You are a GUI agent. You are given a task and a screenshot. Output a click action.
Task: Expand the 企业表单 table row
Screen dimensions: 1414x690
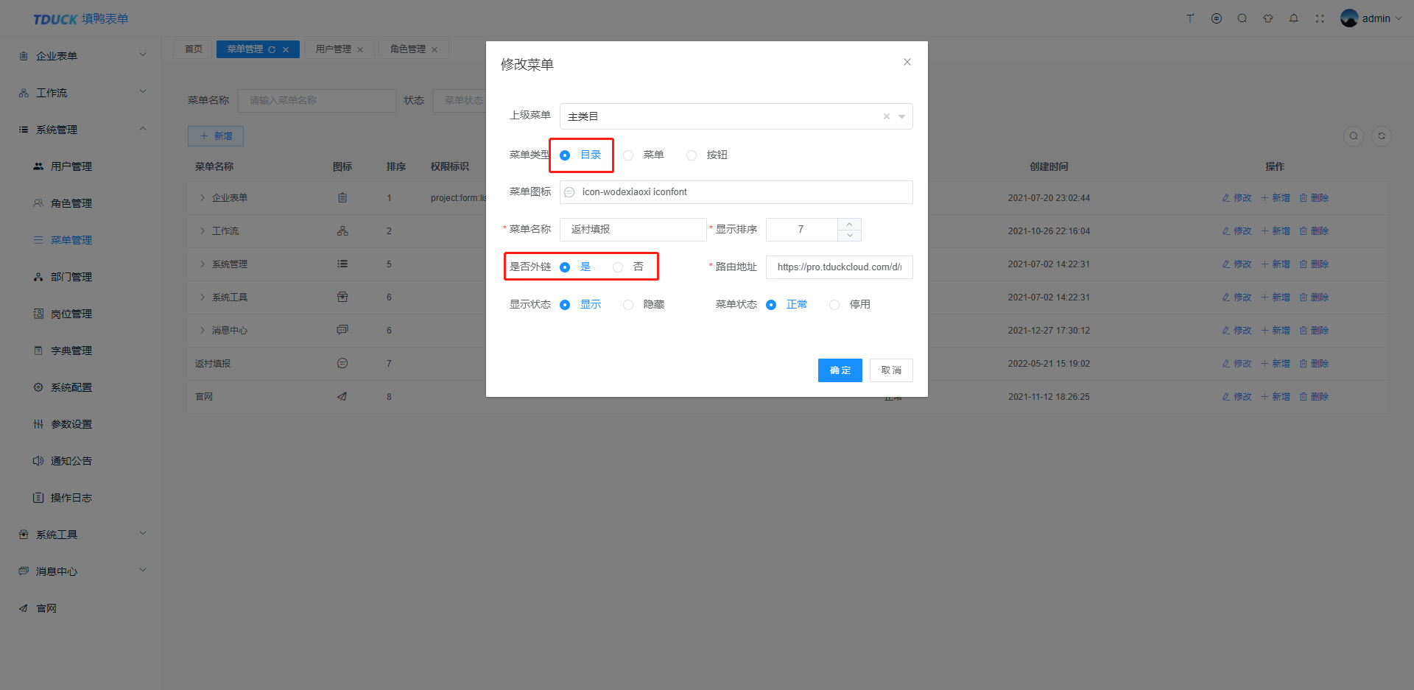point(203,198)
